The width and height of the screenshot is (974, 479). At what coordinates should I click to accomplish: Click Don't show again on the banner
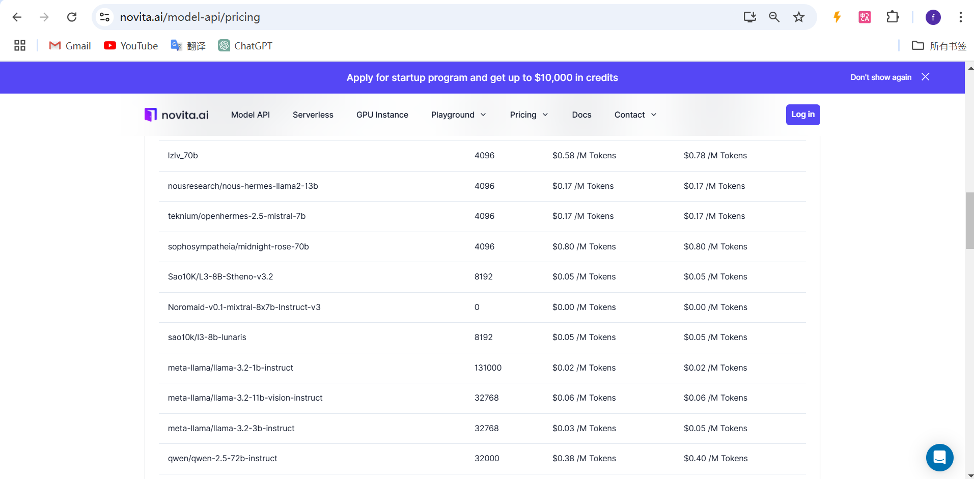pos(881,77)
